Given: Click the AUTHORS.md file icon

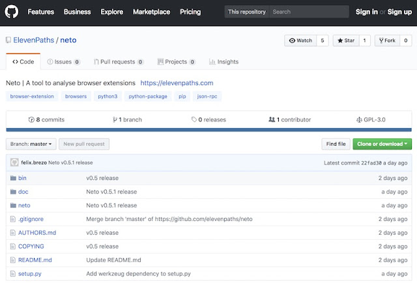Looking at the screenshot, I should [13, 233].
